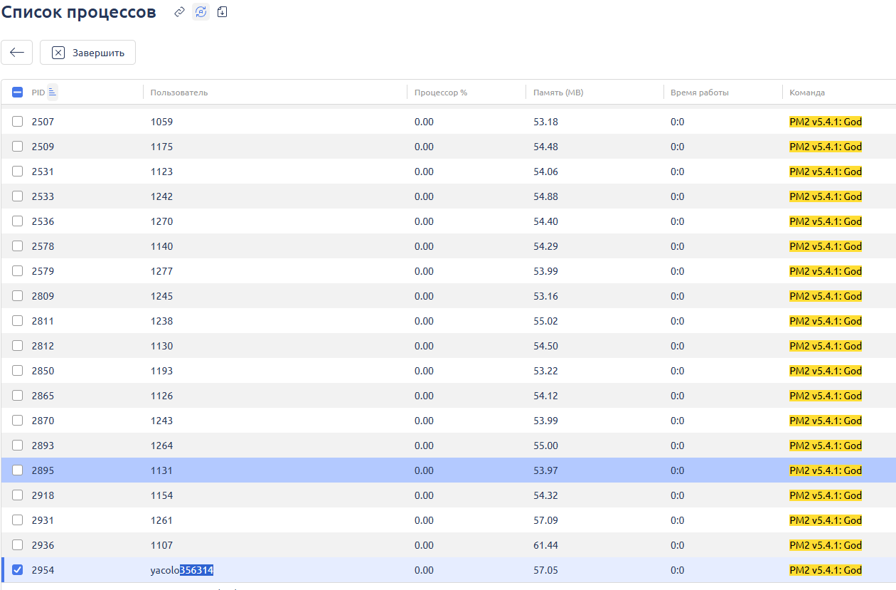
Task: Click the PID sort order icon
Action: coord(53,92)
